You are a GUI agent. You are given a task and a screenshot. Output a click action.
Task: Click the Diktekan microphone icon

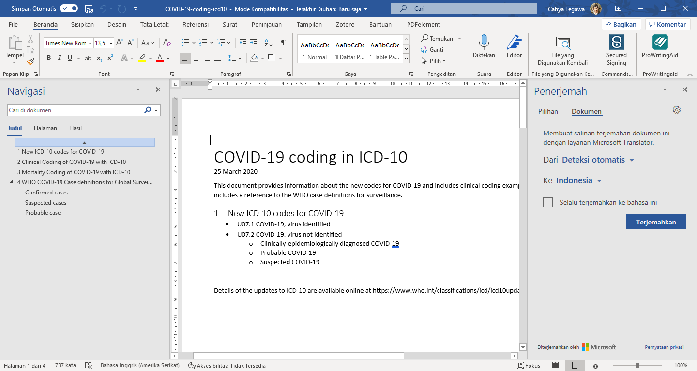click(484, 43)
